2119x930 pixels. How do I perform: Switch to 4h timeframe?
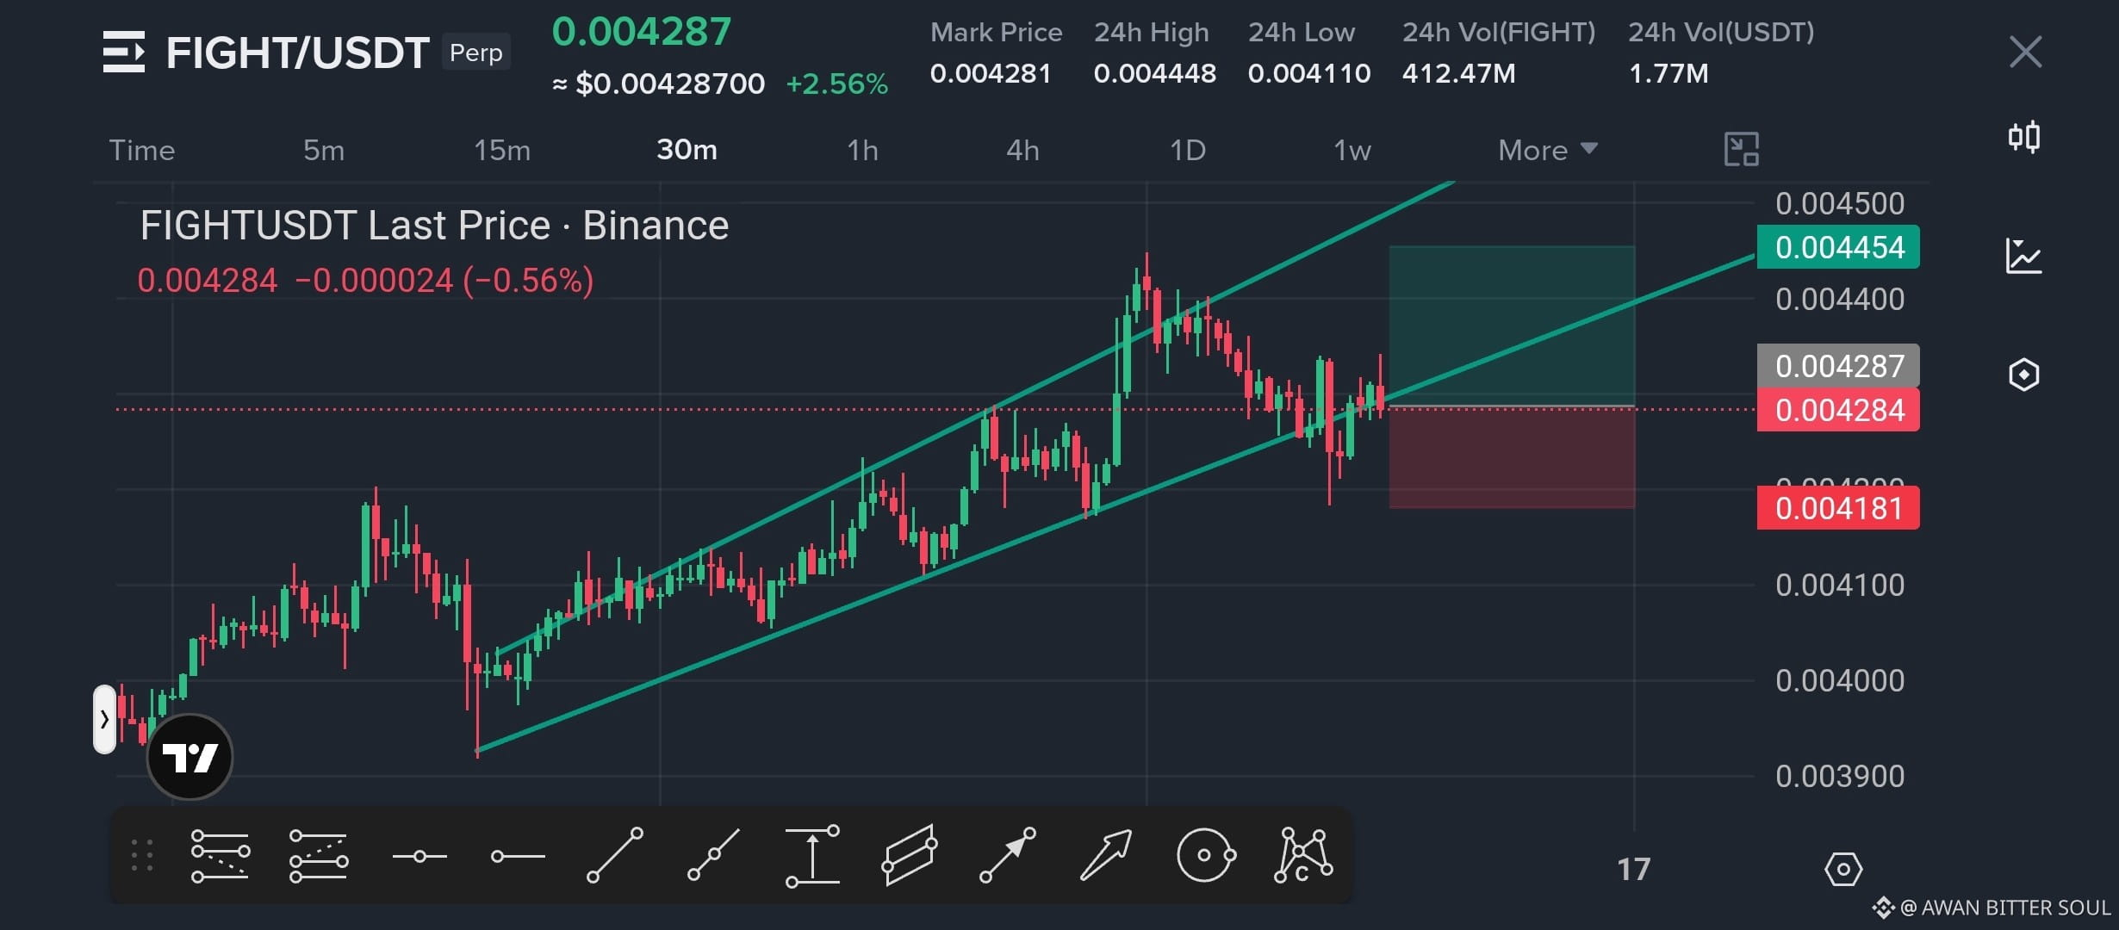pos(1022,151)
